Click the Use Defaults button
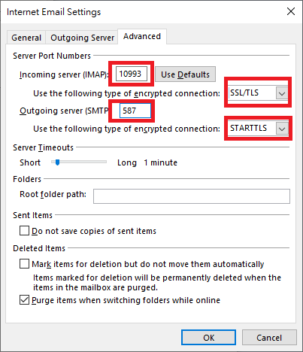 (x=185, y=74)
